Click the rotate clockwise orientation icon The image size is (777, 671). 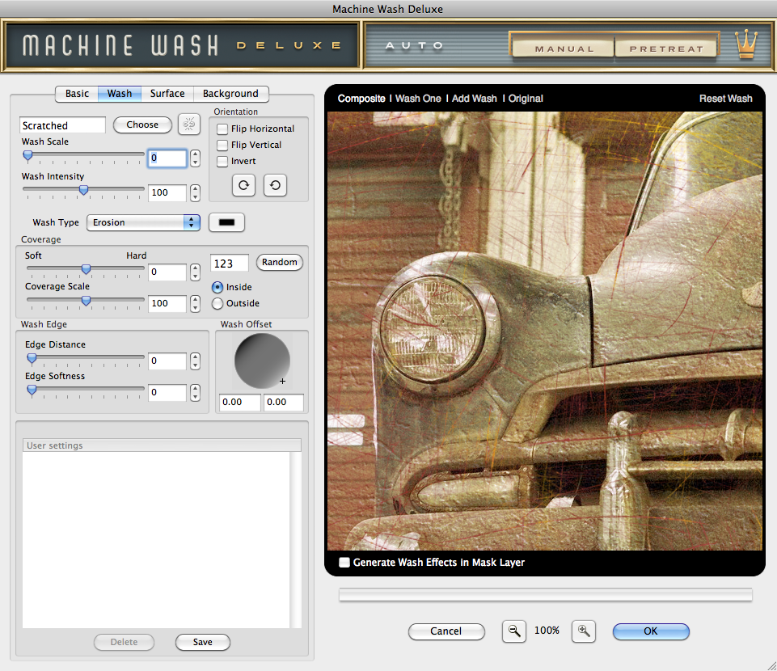pos(244,185)
